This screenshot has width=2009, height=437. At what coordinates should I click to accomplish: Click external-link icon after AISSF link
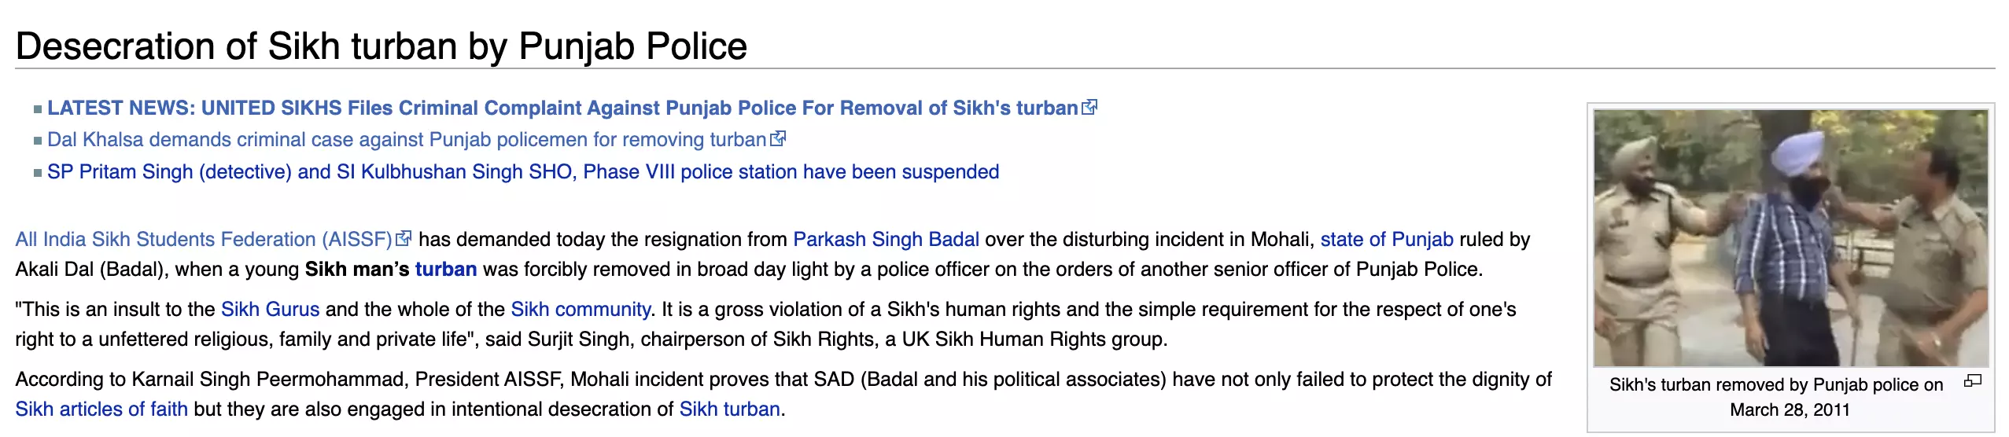(x=404, y=238)
